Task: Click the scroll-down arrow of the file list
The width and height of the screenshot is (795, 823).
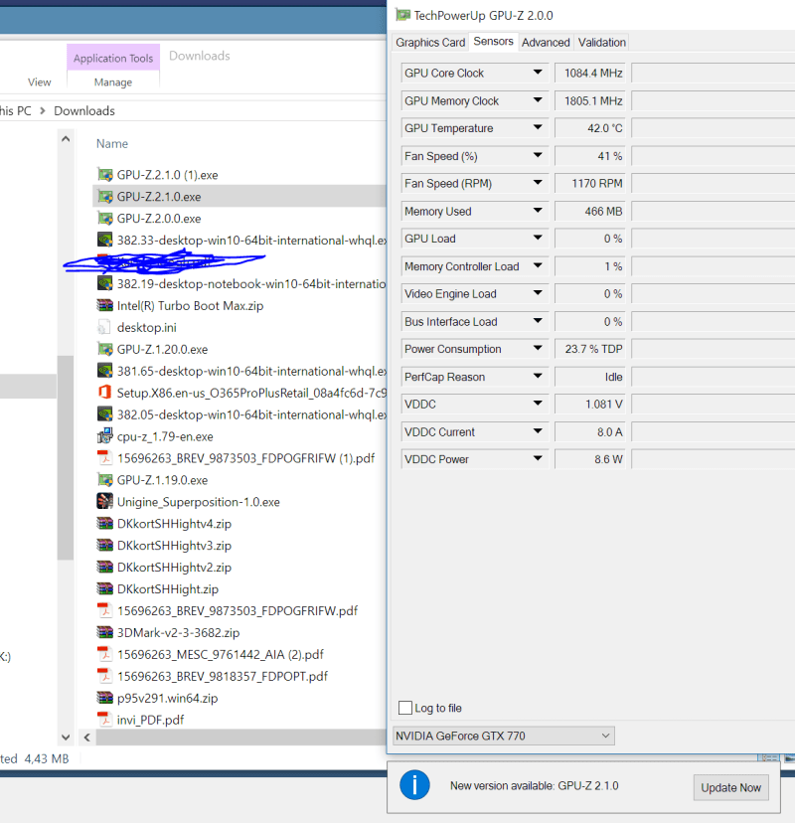Action: [65, 737]
